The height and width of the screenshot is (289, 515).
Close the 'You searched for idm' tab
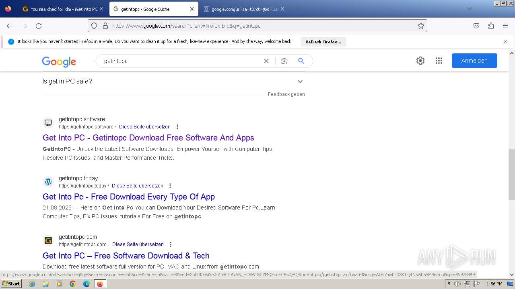click(101, 9)
